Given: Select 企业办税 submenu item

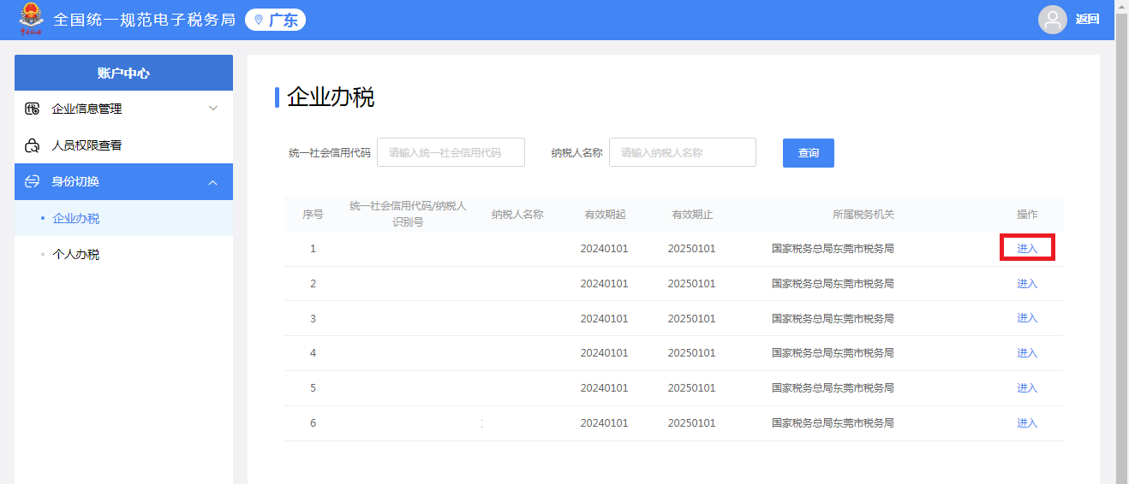Looking at the screenshot, I should click(123, 218).
